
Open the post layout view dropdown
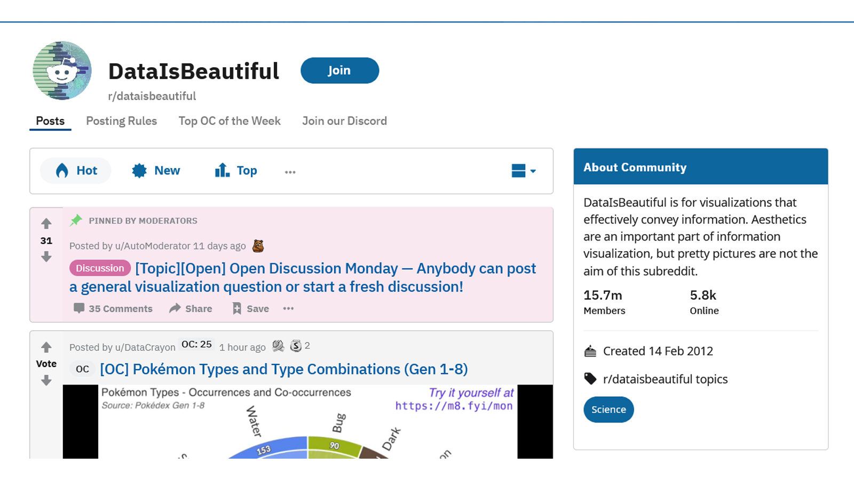(x=523, y=171)
